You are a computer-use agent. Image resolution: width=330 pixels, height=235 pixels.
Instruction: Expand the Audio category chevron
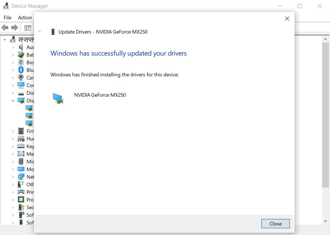[13, 47]
